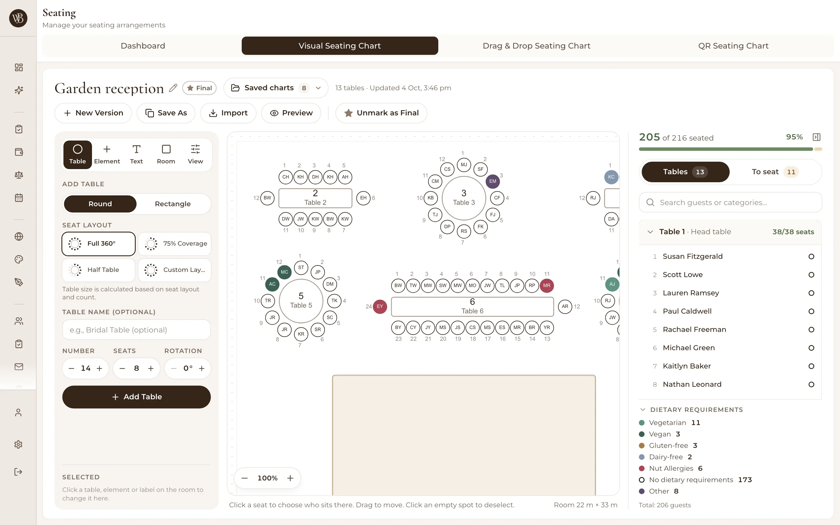Click the WB logo in sidebar
The width and height of the screenshot is (840, 525).
tap(18, 18)
